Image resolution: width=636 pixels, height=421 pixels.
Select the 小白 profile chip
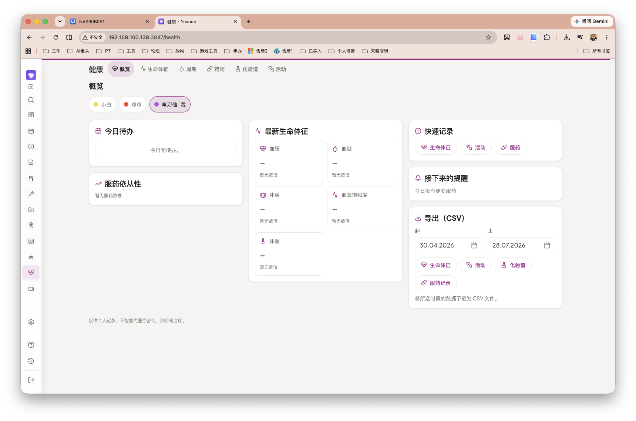click(x=102, y=105)
